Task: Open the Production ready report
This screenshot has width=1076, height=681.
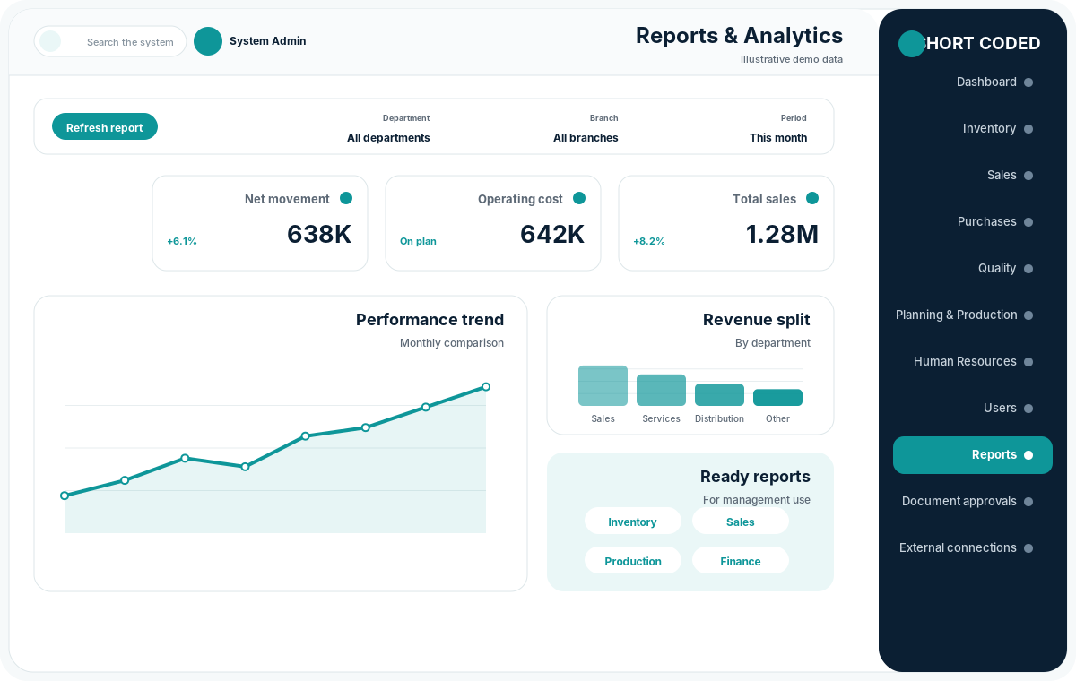Action: click(x=633, y=561)
